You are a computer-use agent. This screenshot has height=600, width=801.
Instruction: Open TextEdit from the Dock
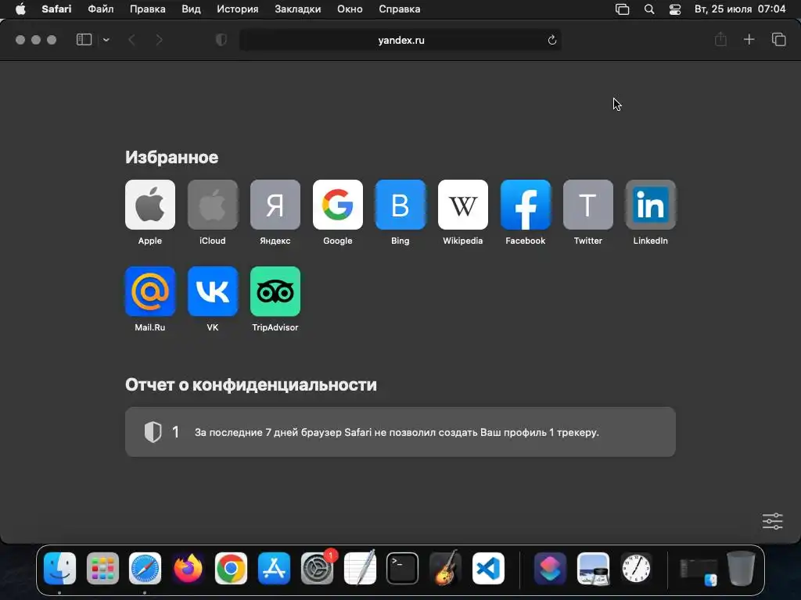click(360, 568)
